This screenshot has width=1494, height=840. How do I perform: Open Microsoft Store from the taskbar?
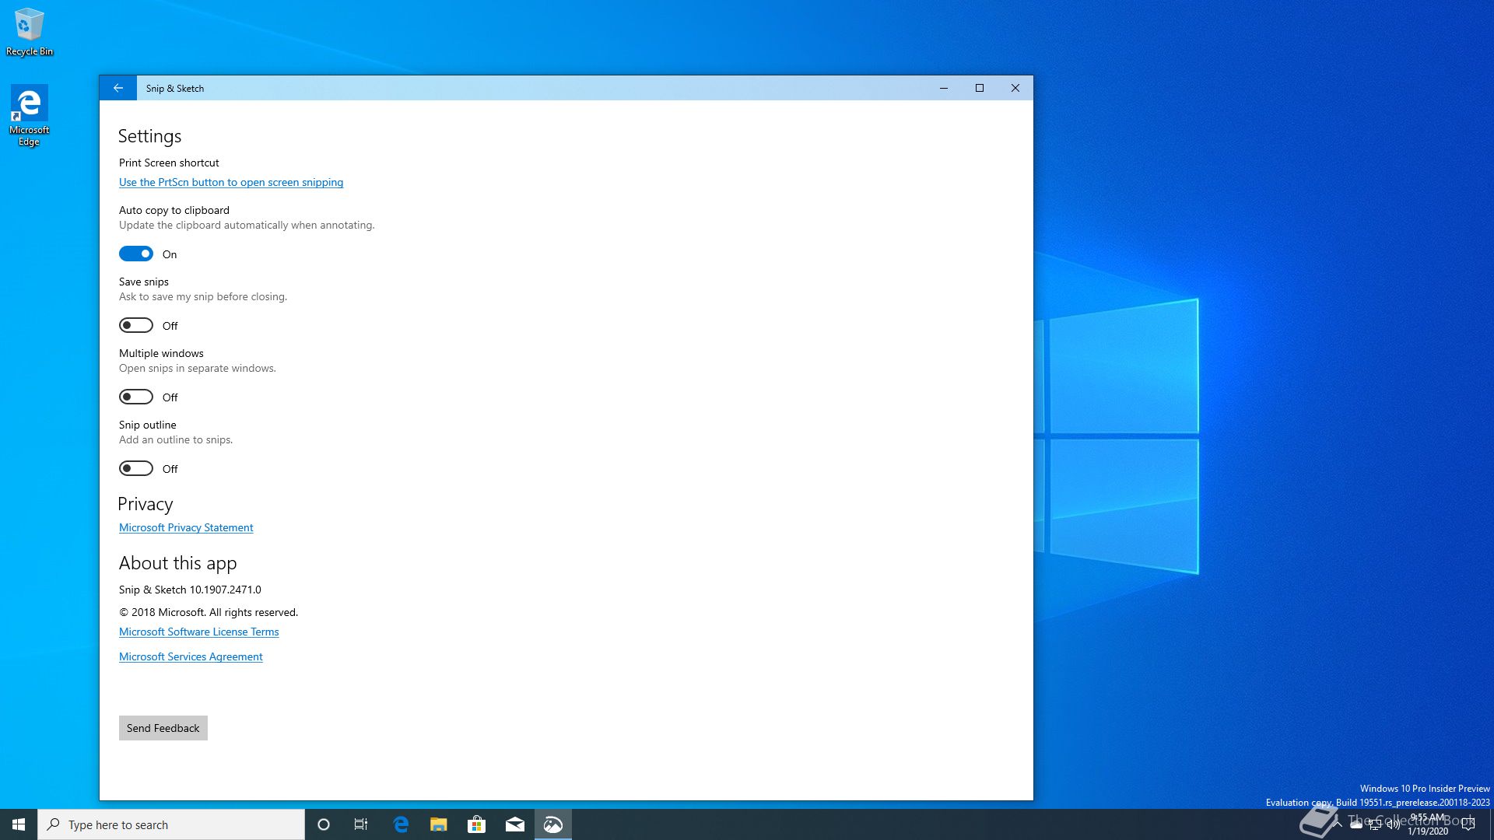(476, 824)
